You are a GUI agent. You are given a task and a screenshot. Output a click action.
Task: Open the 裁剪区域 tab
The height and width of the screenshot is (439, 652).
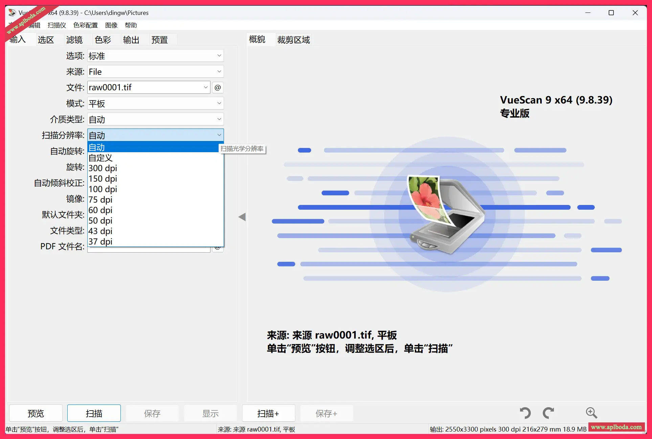click(293, 40)
